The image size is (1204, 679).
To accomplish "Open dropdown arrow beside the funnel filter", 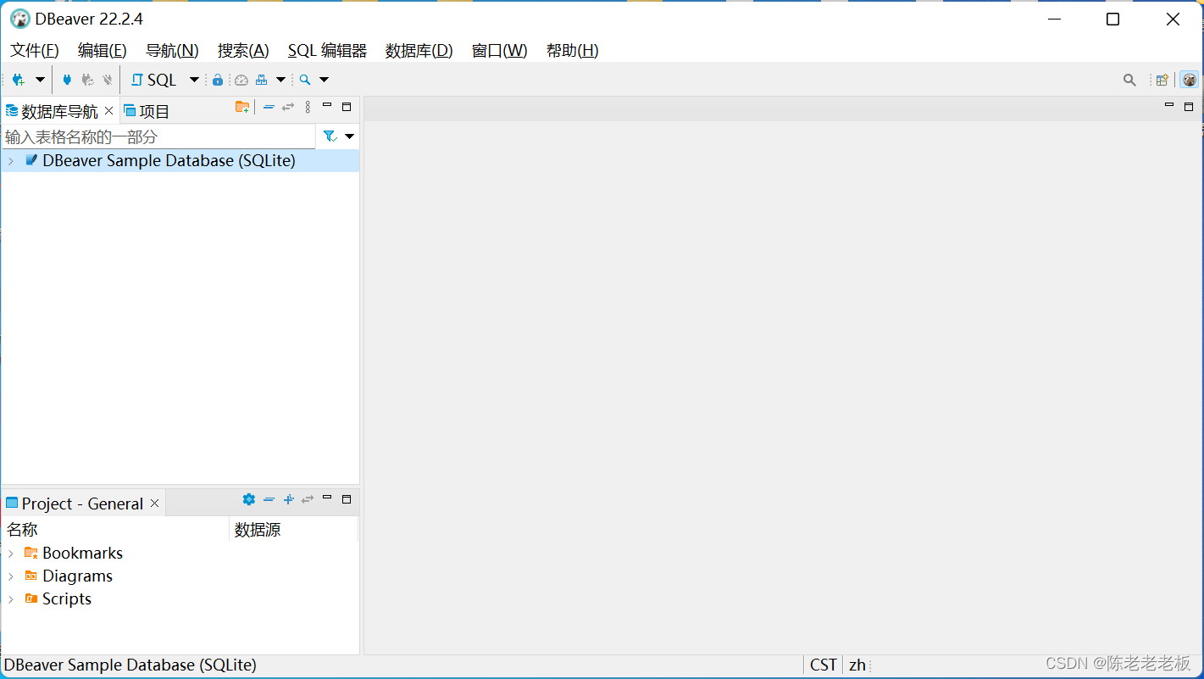I will pyautogui.click(x=349, y=136).
